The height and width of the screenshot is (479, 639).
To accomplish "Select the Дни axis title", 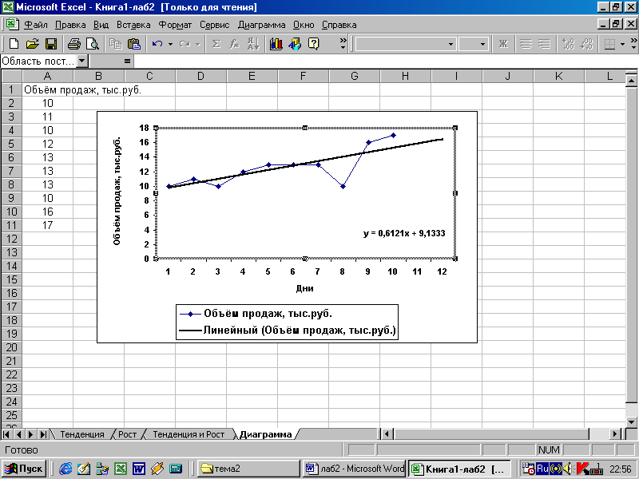I will pyautogui.click(x=304, y=288).
